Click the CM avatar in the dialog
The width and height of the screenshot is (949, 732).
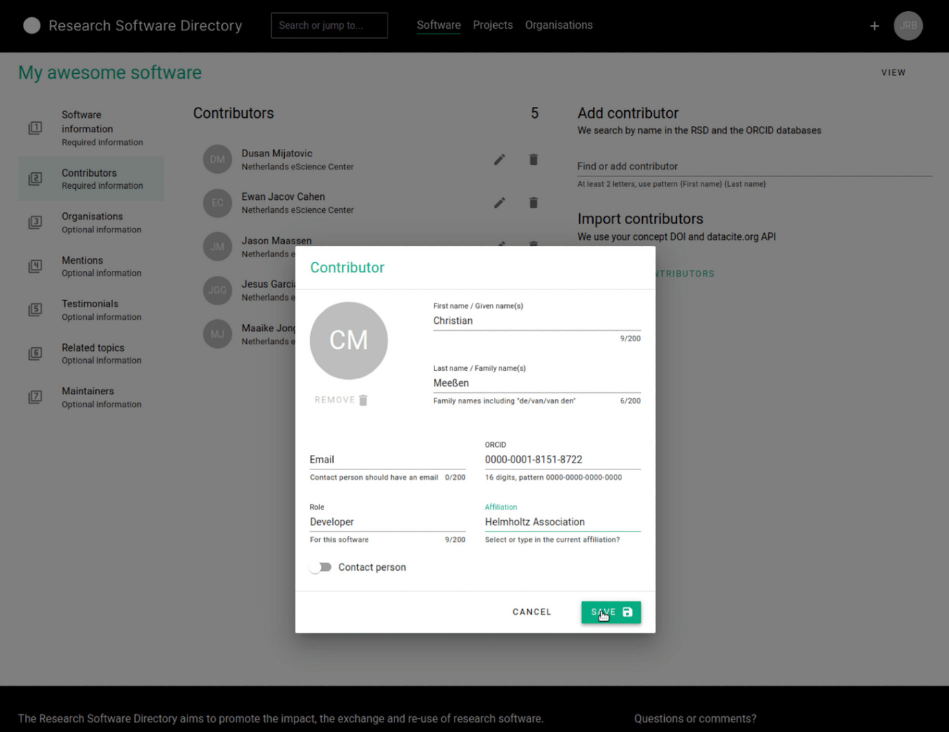(348, 340)
